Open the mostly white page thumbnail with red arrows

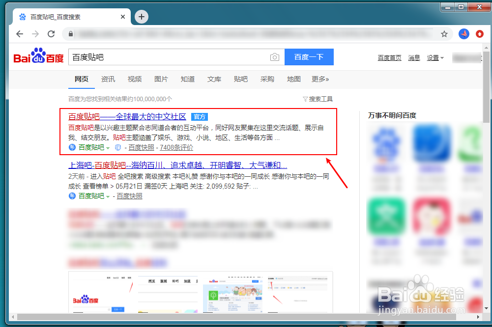[x=298, y=294]
